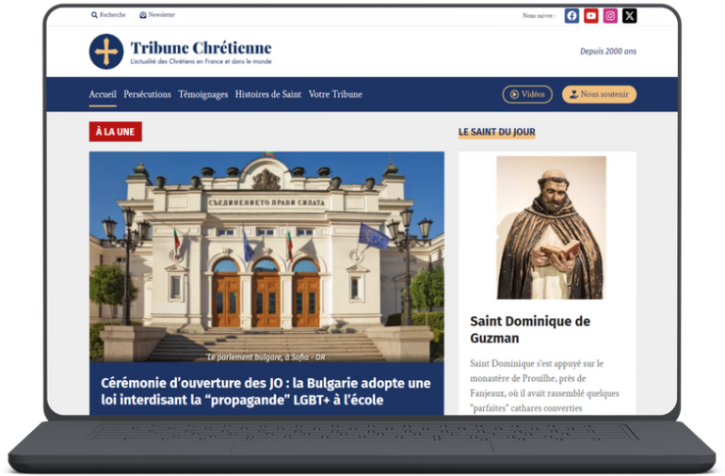Click the Vidéos button
The width and height of the screenshot is (725, 476).
[x=527, y=94]
